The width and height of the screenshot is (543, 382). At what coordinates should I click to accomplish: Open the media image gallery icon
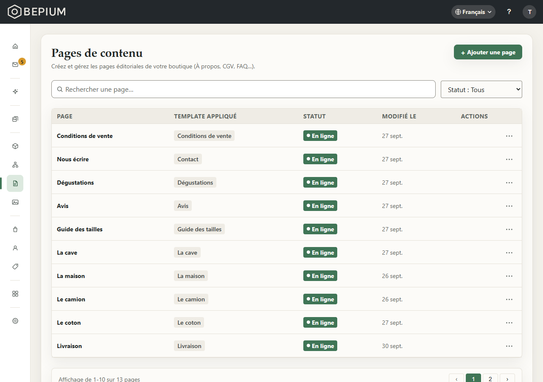(15, 202)
